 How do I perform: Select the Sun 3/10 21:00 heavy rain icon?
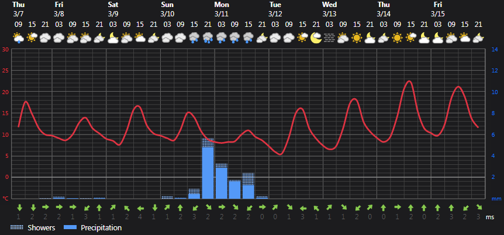coord(208,38)
